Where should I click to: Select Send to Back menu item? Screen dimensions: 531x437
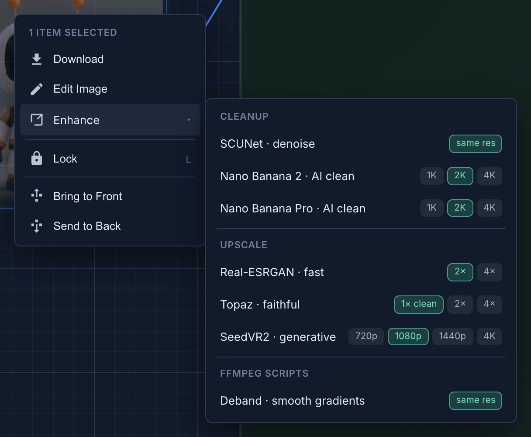pyautogui.click(x=110, y=226)
